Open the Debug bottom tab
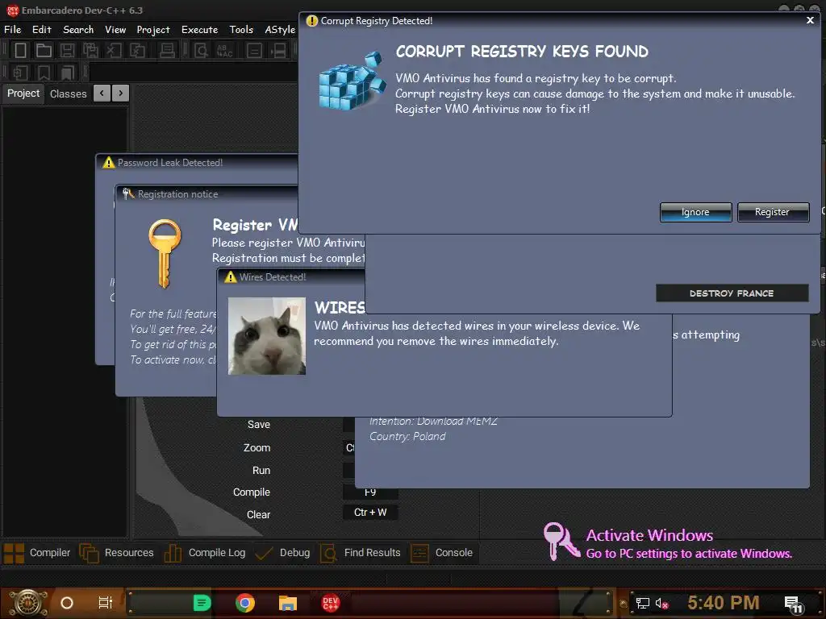Image resolution: width=826 pixels, height=619 pixels. point(282,553)
